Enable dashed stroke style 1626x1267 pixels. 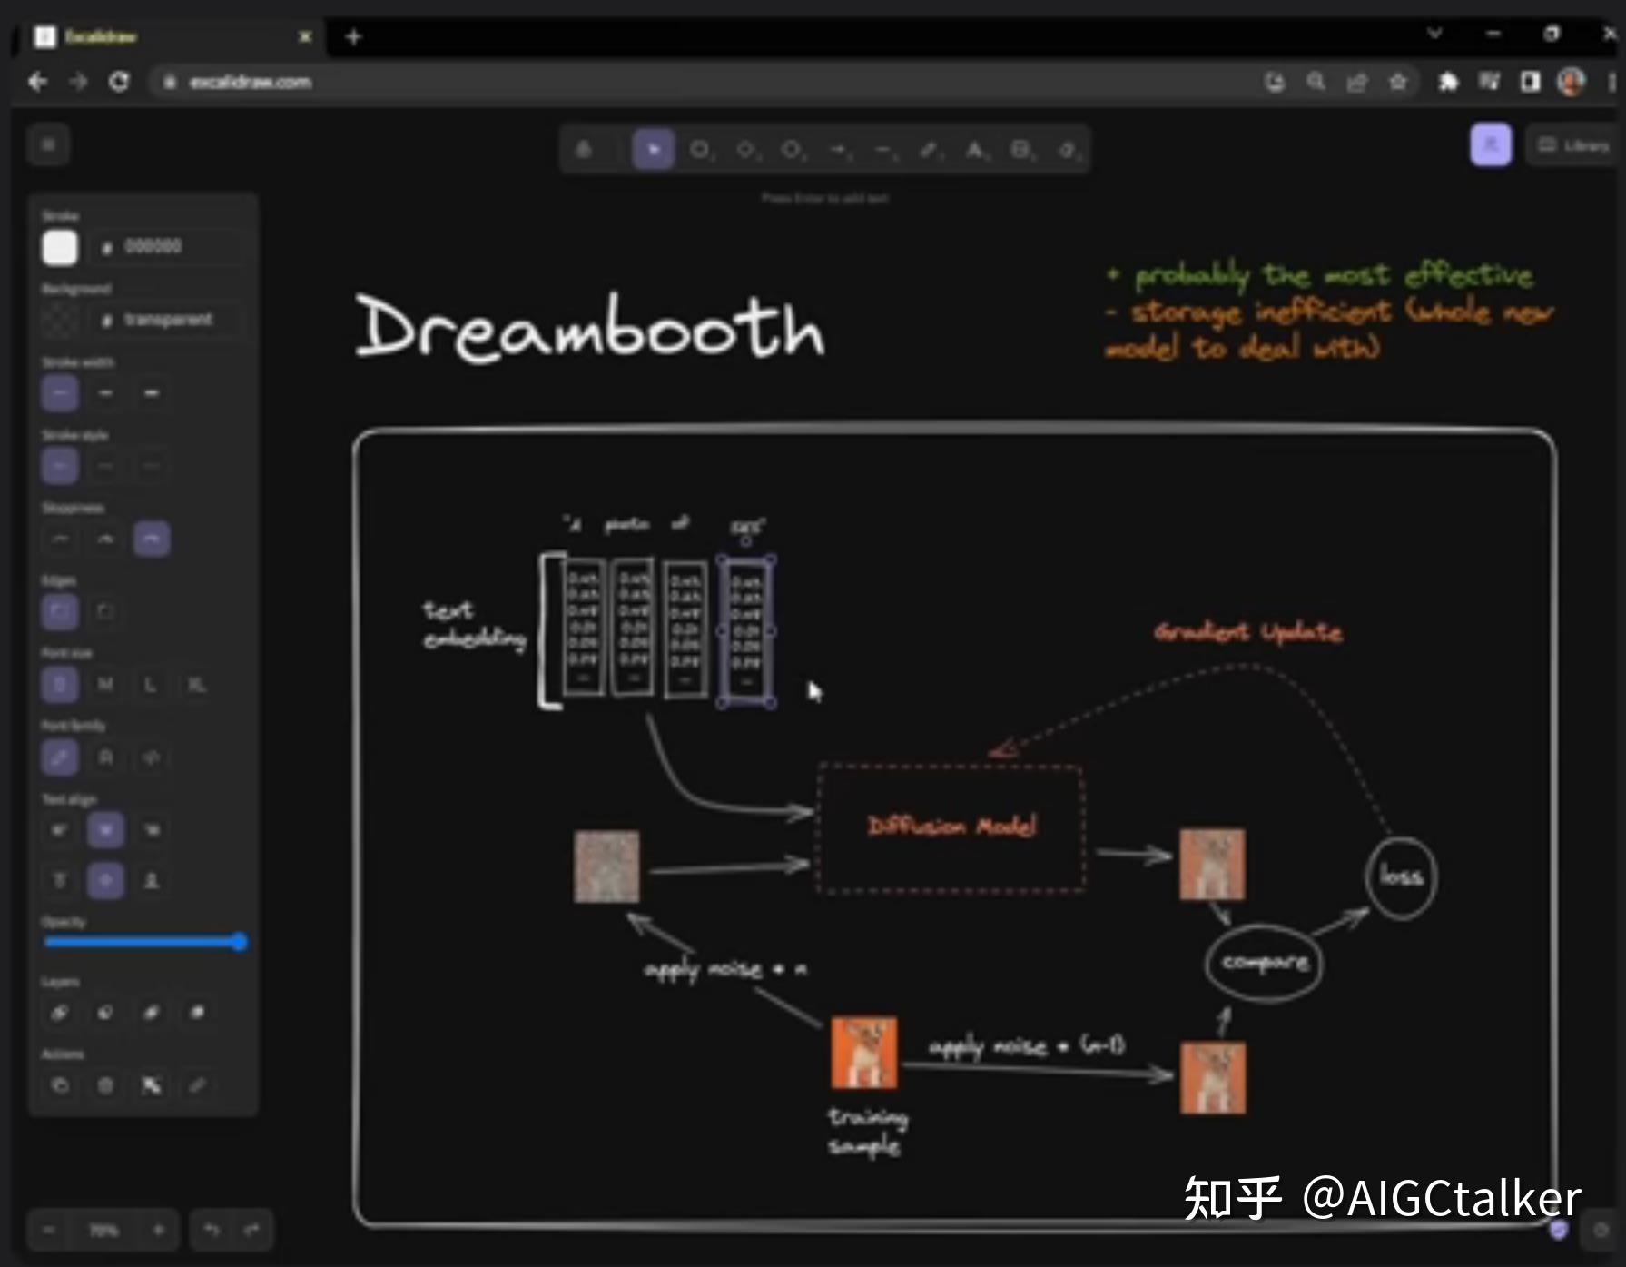tap(105, 466)
